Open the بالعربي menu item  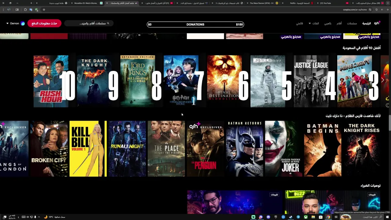pos(328,24)
